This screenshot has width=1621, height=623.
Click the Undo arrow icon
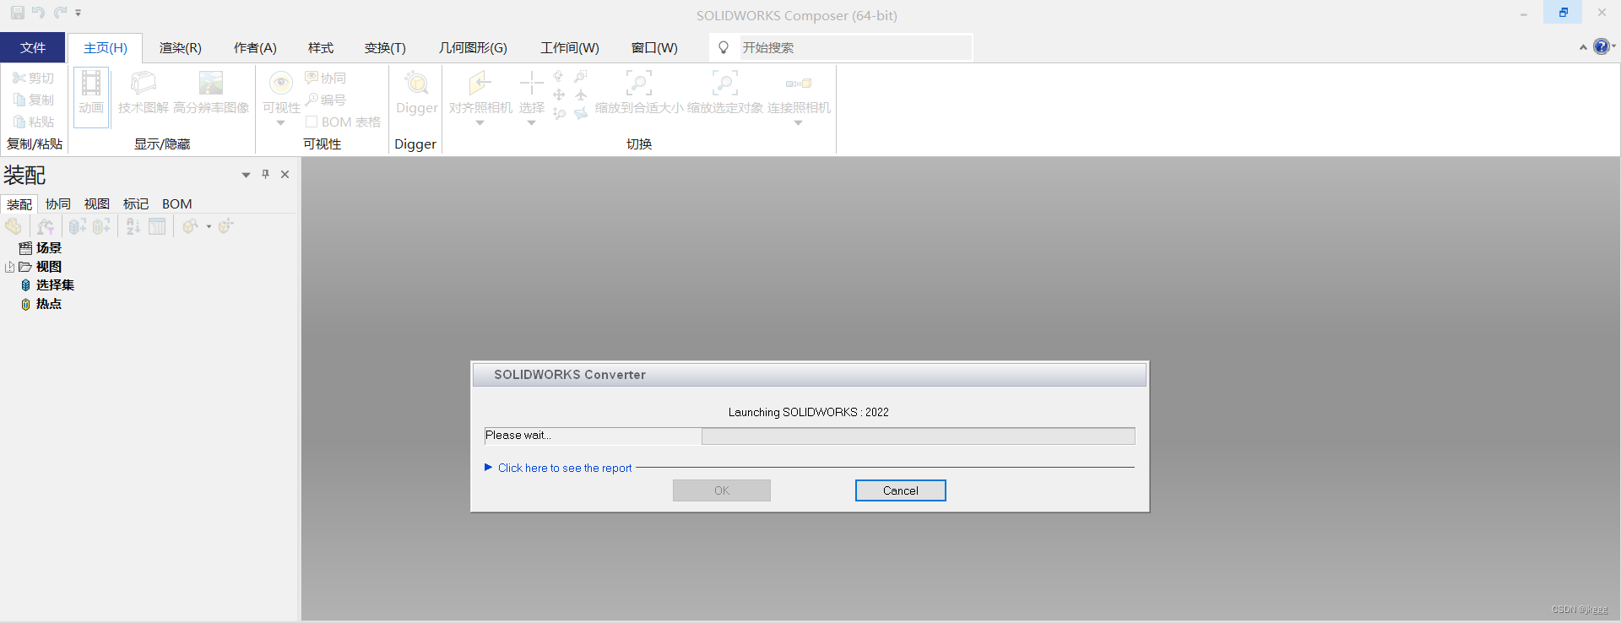tap(39, 13)
